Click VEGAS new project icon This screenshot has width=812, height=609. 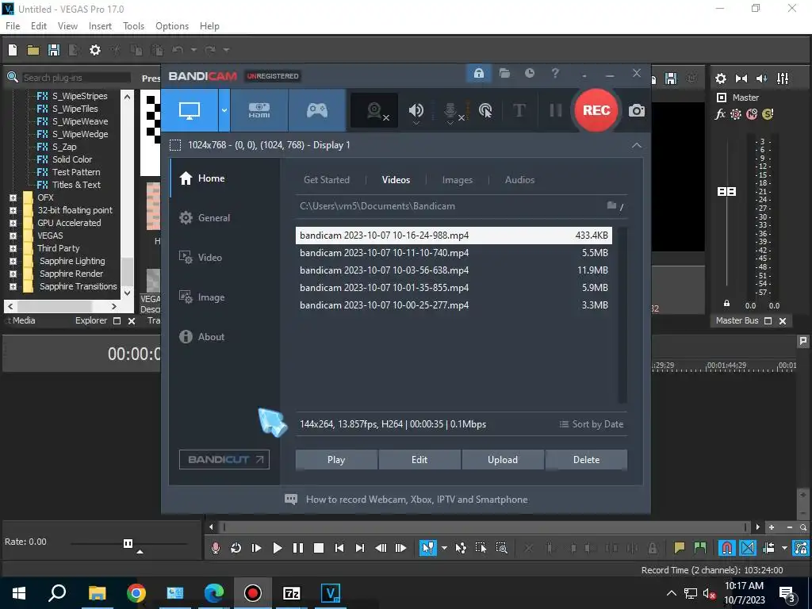13,50
